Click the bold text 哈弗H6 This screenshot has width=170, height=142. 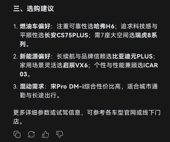click(x=104, y=26)
